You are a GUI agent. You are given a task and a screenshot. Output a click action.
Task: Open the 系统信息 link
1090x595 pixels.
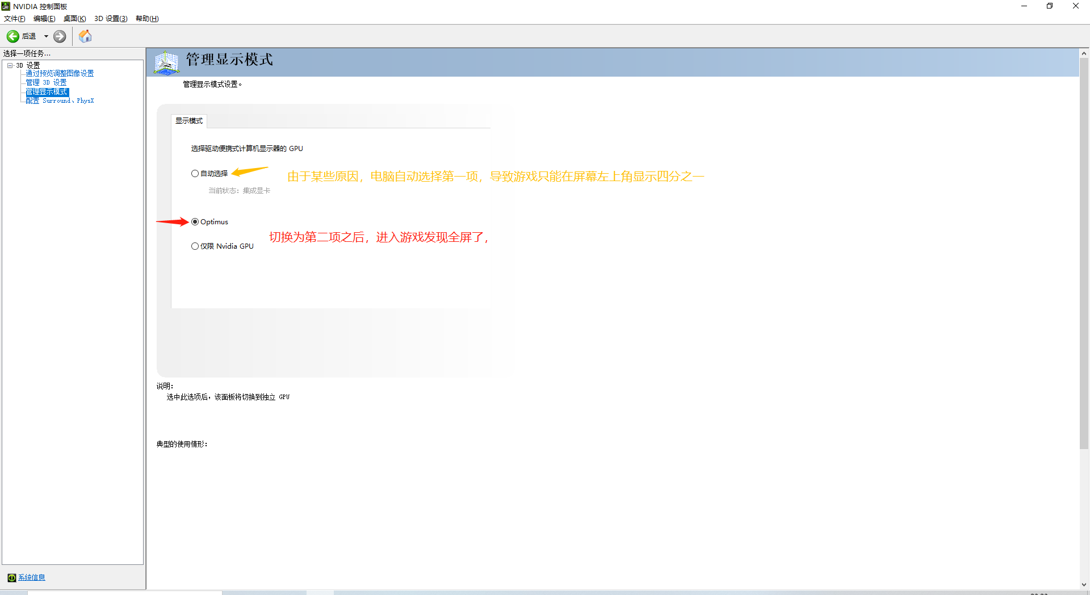(32, 577)
